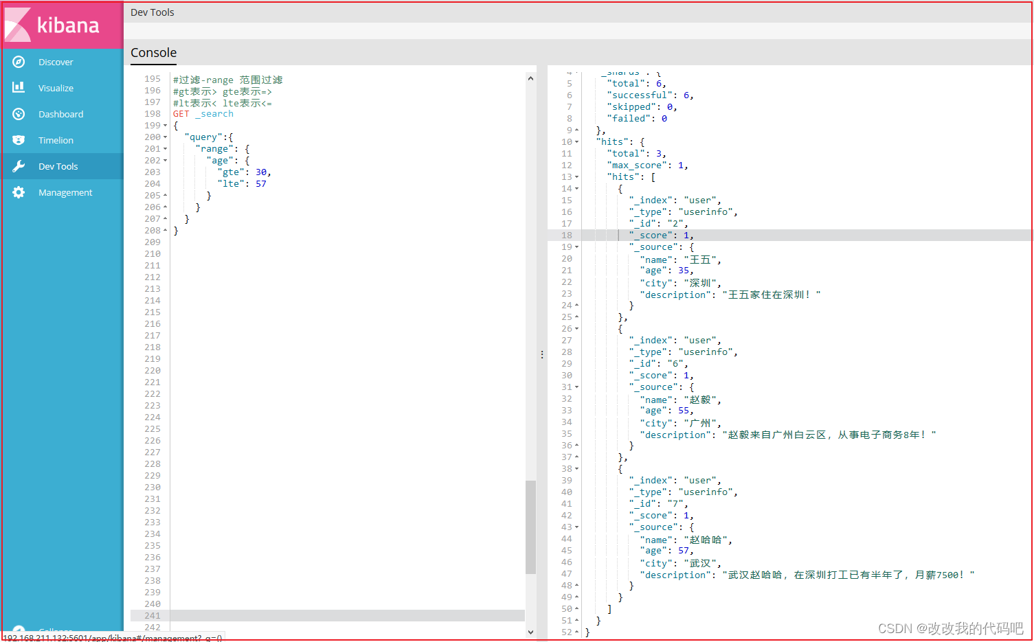Collapse the age fold at editor line 202
This screenshot has width=1034, height=642.
166,161
